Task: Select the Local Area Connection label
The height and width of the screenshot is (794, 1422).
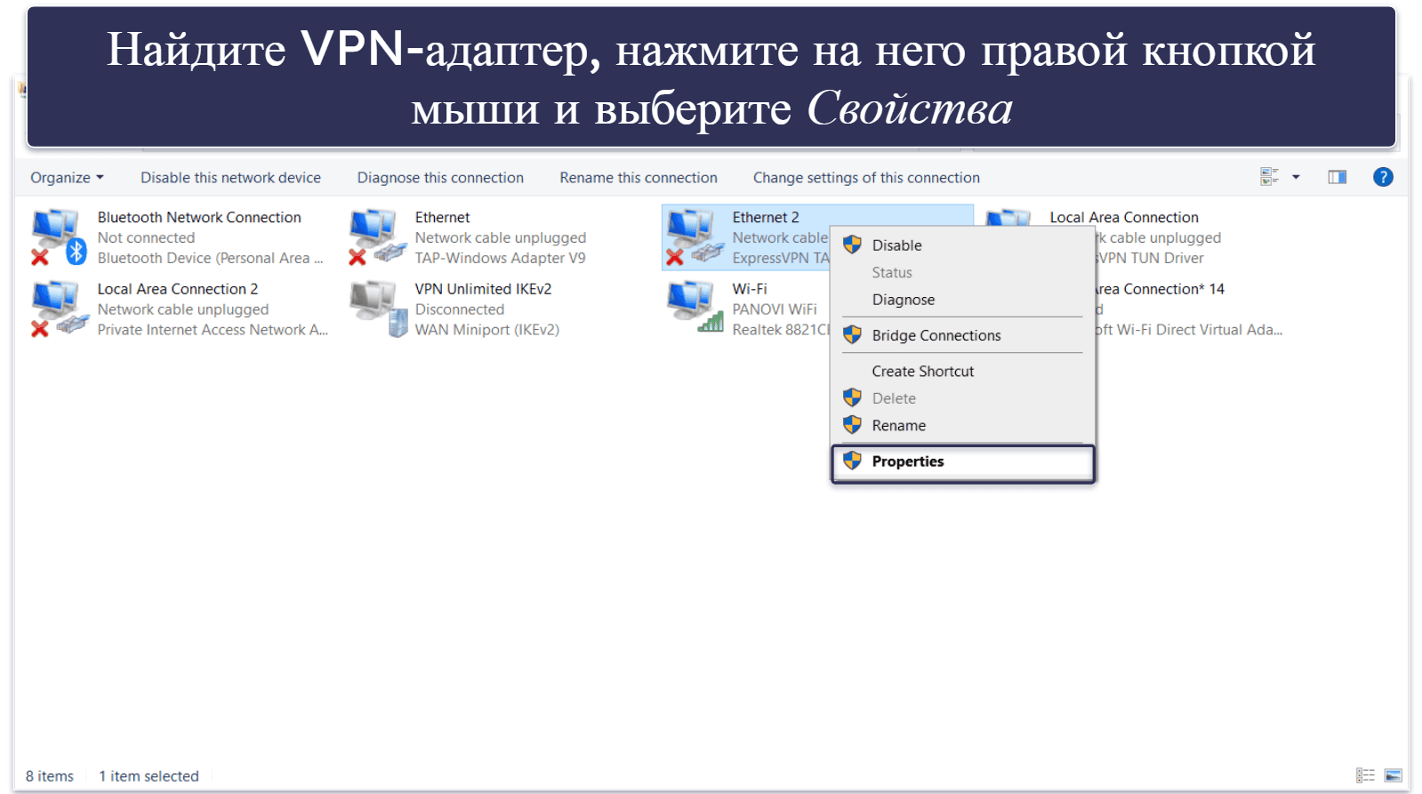Action: [x=1124, y=217]
